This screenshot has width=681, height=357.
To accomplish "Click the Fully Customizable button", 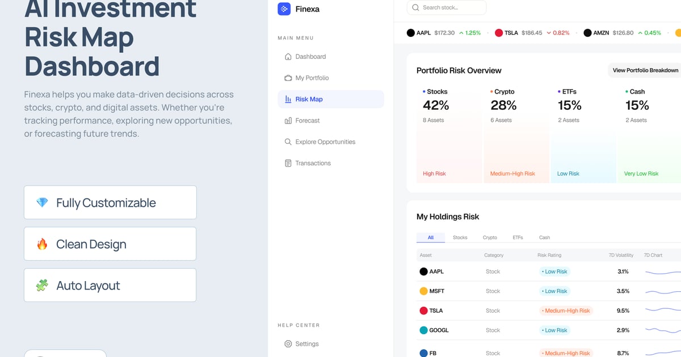I will coord(110,202).
